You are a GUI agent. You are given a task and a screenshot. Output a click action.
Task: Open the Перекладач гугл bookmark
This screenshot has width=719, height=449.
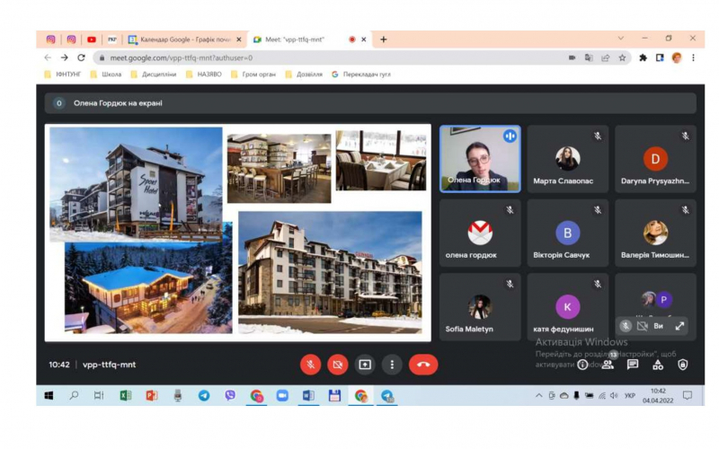point(361,75)
